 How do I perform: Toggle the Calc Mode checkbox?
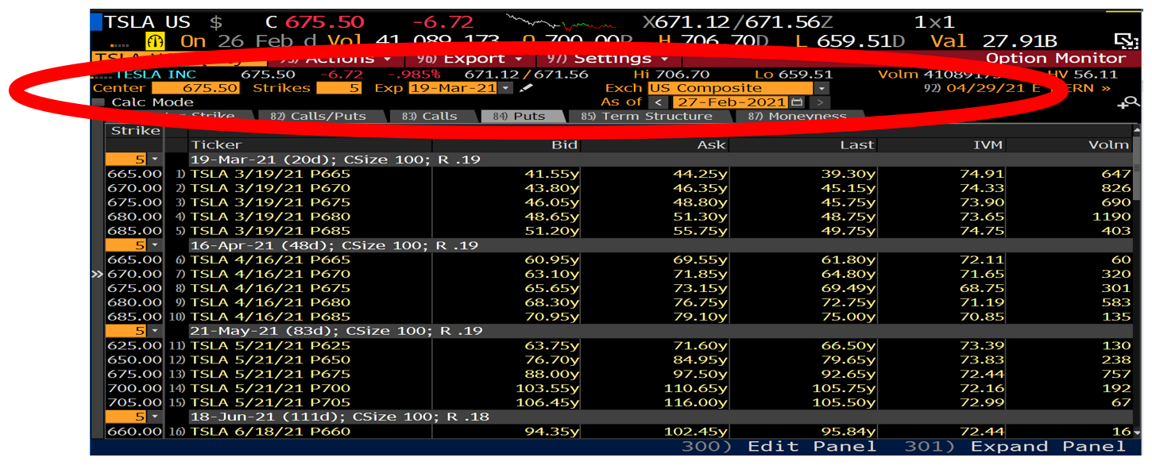click(99, 102)
